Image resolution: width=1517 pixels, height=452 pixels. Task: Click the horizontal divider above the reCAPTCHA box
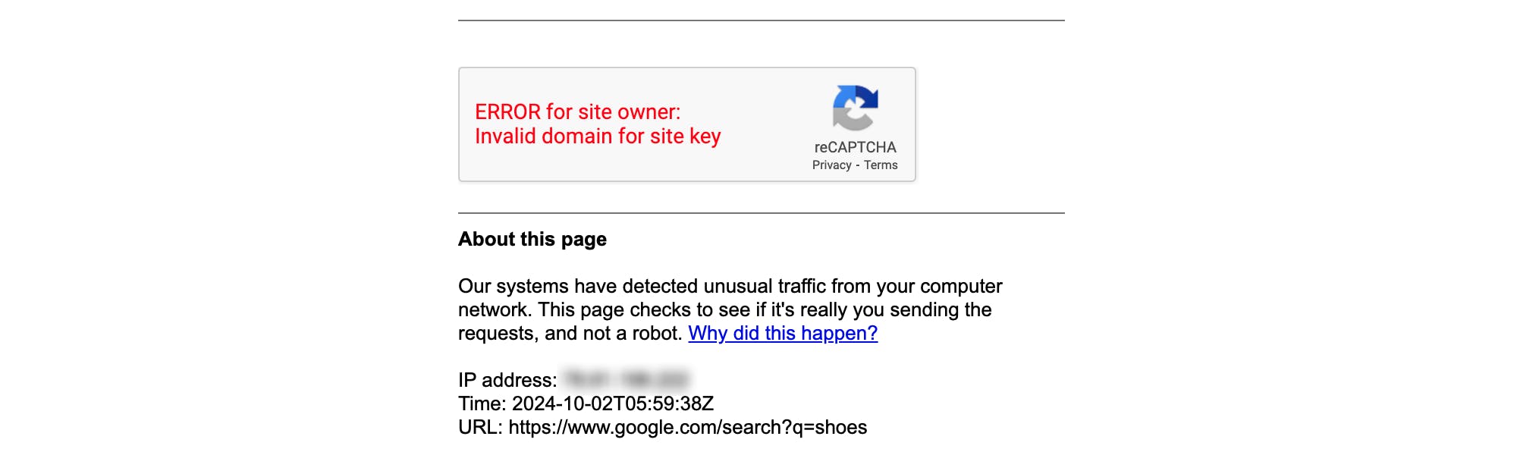[761, 20]
